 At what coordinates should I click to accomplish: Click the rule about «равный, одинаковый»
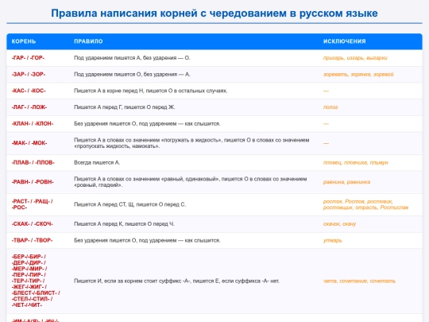click(x=190, y=182)
